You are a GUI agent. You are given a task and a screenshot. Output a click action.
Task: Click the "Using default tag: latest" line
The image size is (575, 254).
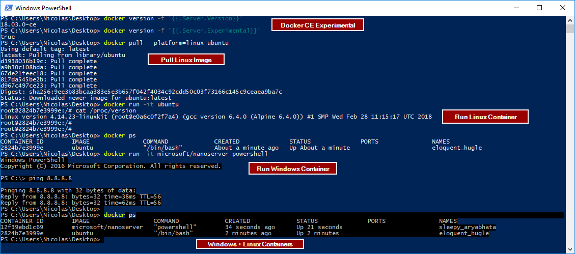click(45, 49)
